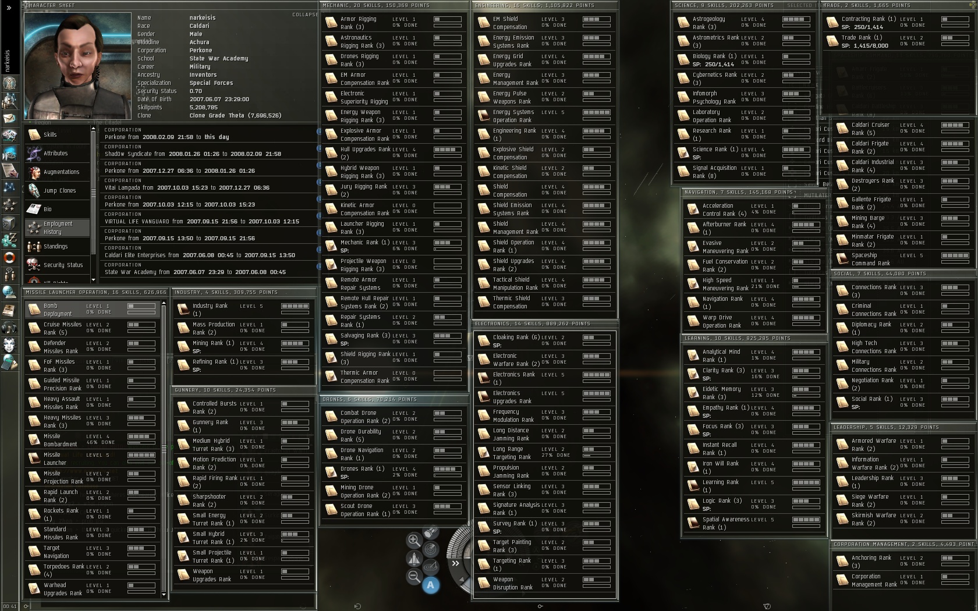Open the contracts paper-and-pen icon
978x611 pixels.
click(x=9, y=170)
